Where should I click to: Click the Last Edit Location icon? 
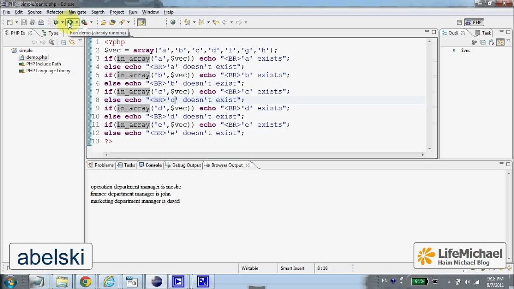point(216,22)
